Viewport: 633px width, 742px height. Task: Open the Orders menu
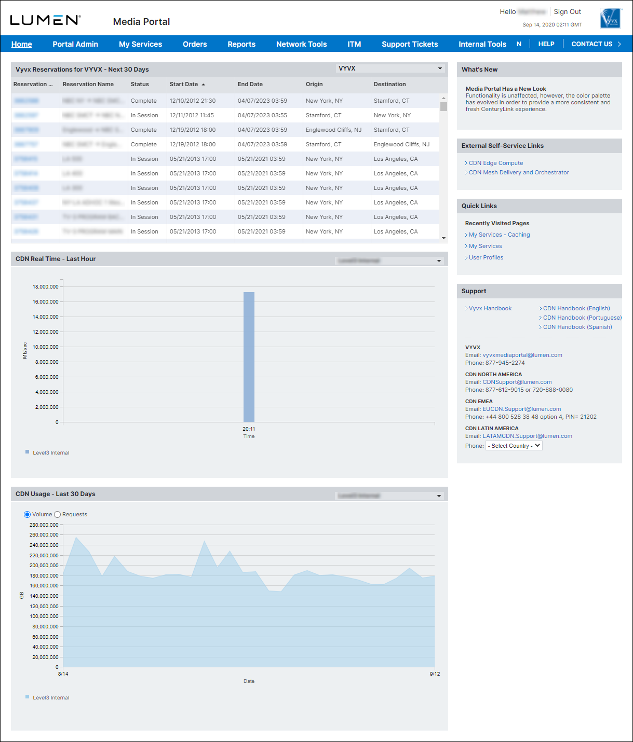click(x=195, y=44)
